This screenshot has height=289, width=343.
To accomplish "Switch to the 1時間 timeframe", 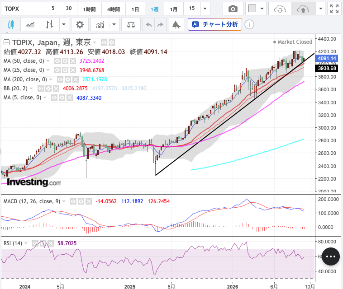I will click(90, 9).
